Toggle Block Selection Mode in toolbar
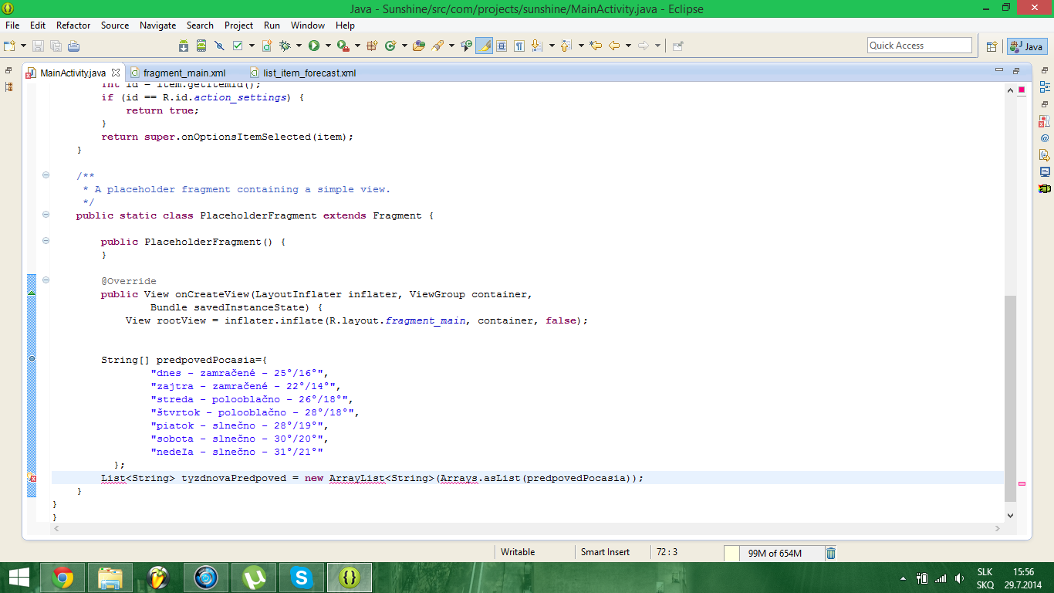The height and width of the screenshot is (593, 1054). click(502, 46)
